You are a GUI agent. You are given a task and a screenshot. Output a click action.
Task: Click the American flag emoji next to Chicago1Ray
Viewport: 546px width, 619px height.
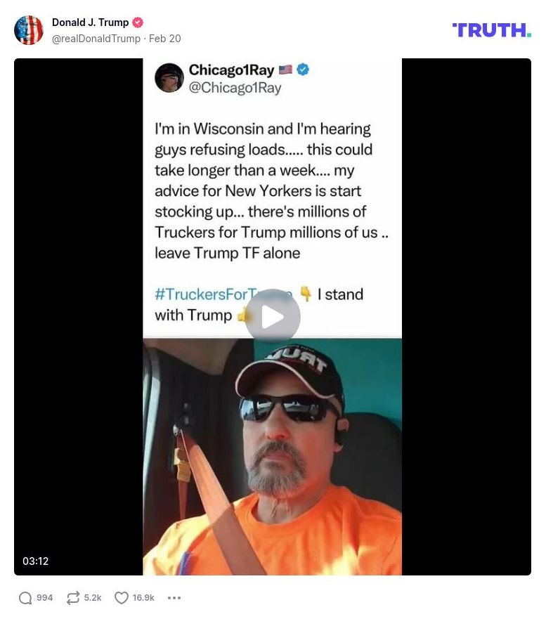click(x=285, y=70)
